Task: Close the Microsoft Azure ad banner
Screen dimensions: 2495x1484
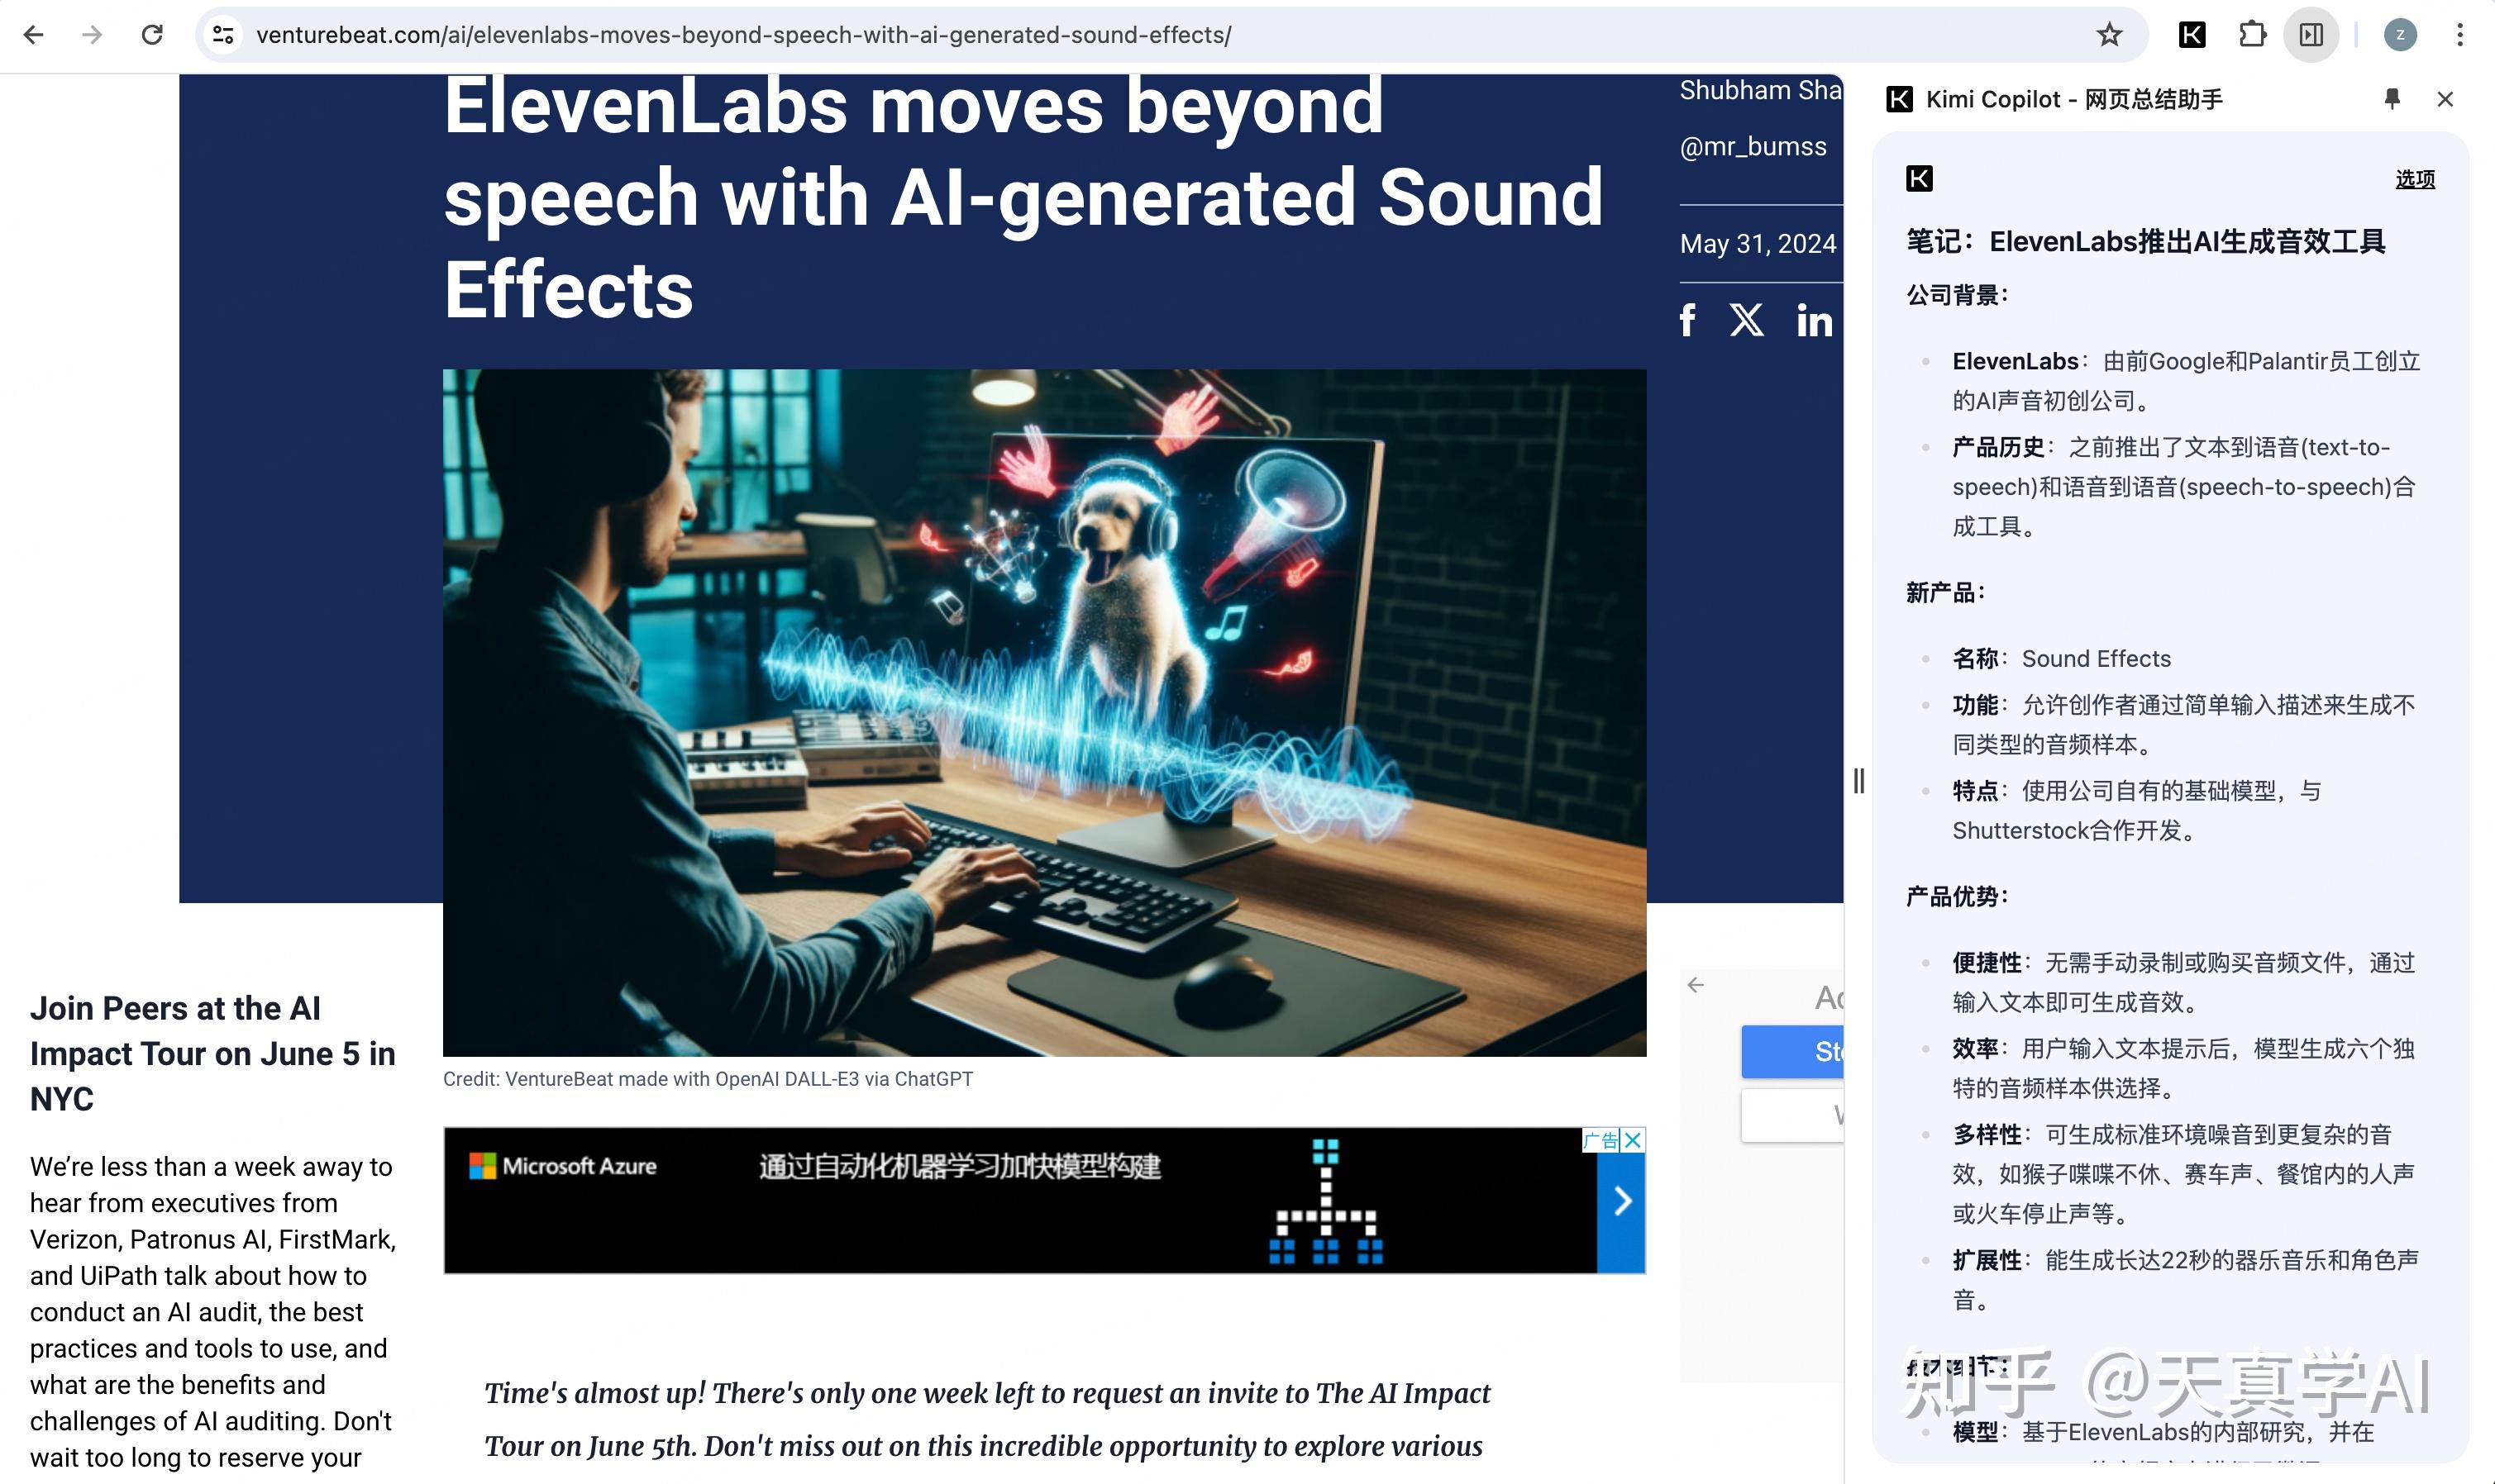Action: (1633, 1140)
